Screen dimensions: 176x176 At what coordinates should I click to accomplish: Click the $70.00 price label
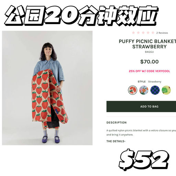(x=150, y=62)
